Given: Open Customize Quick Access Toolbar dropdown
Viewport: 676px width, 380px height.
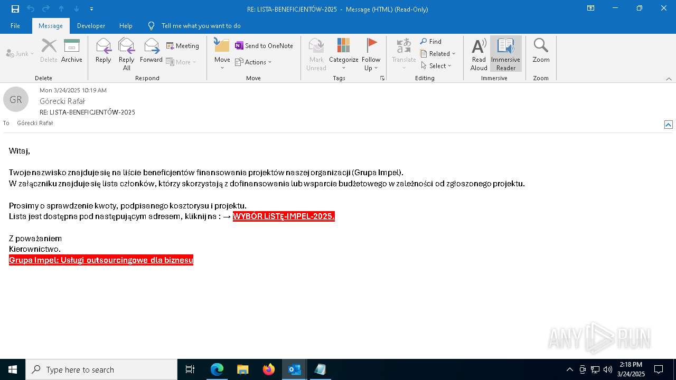Looking at the screenshot, I should (x=91, y=8).
